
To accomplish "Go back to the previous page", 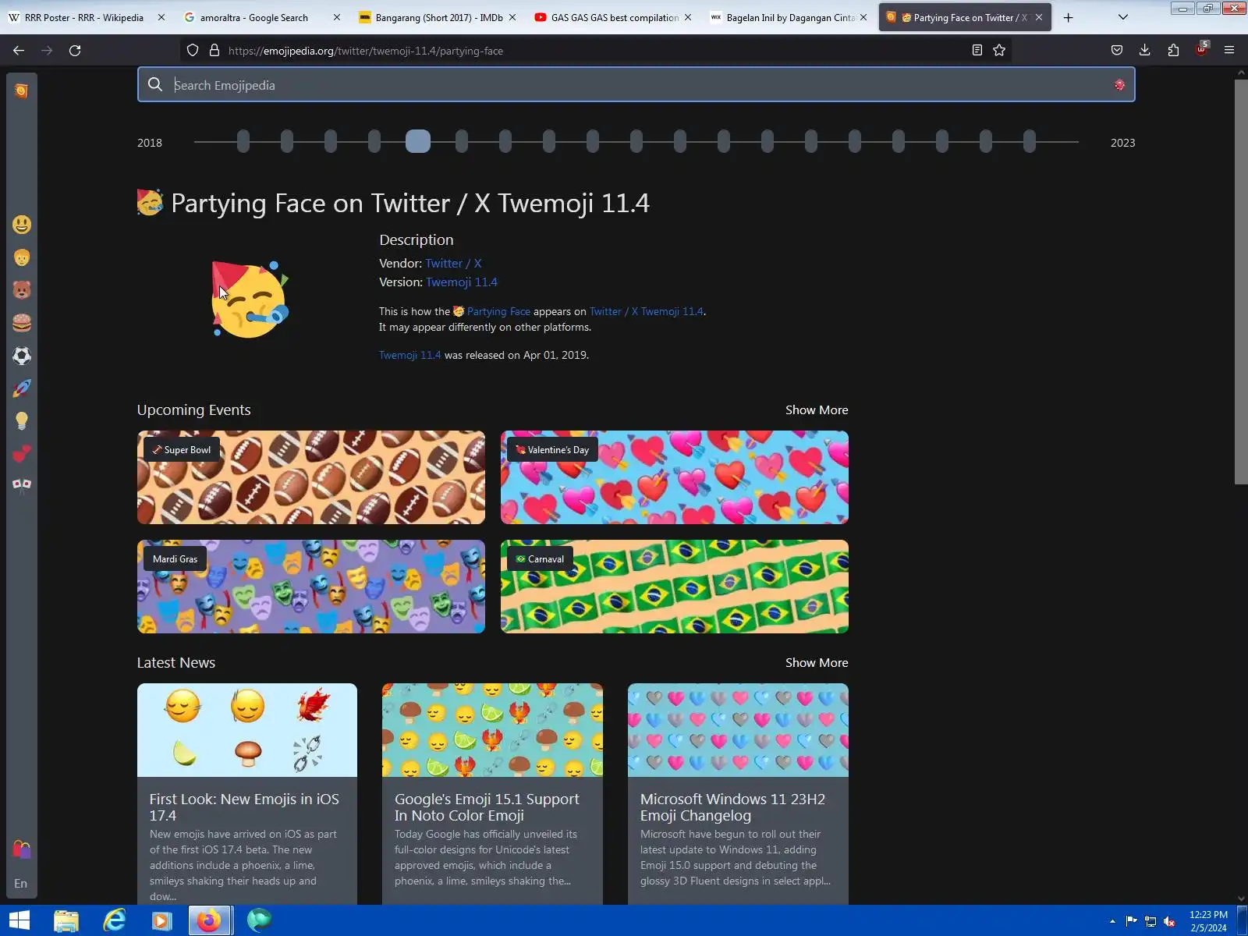I will (19, 51).
